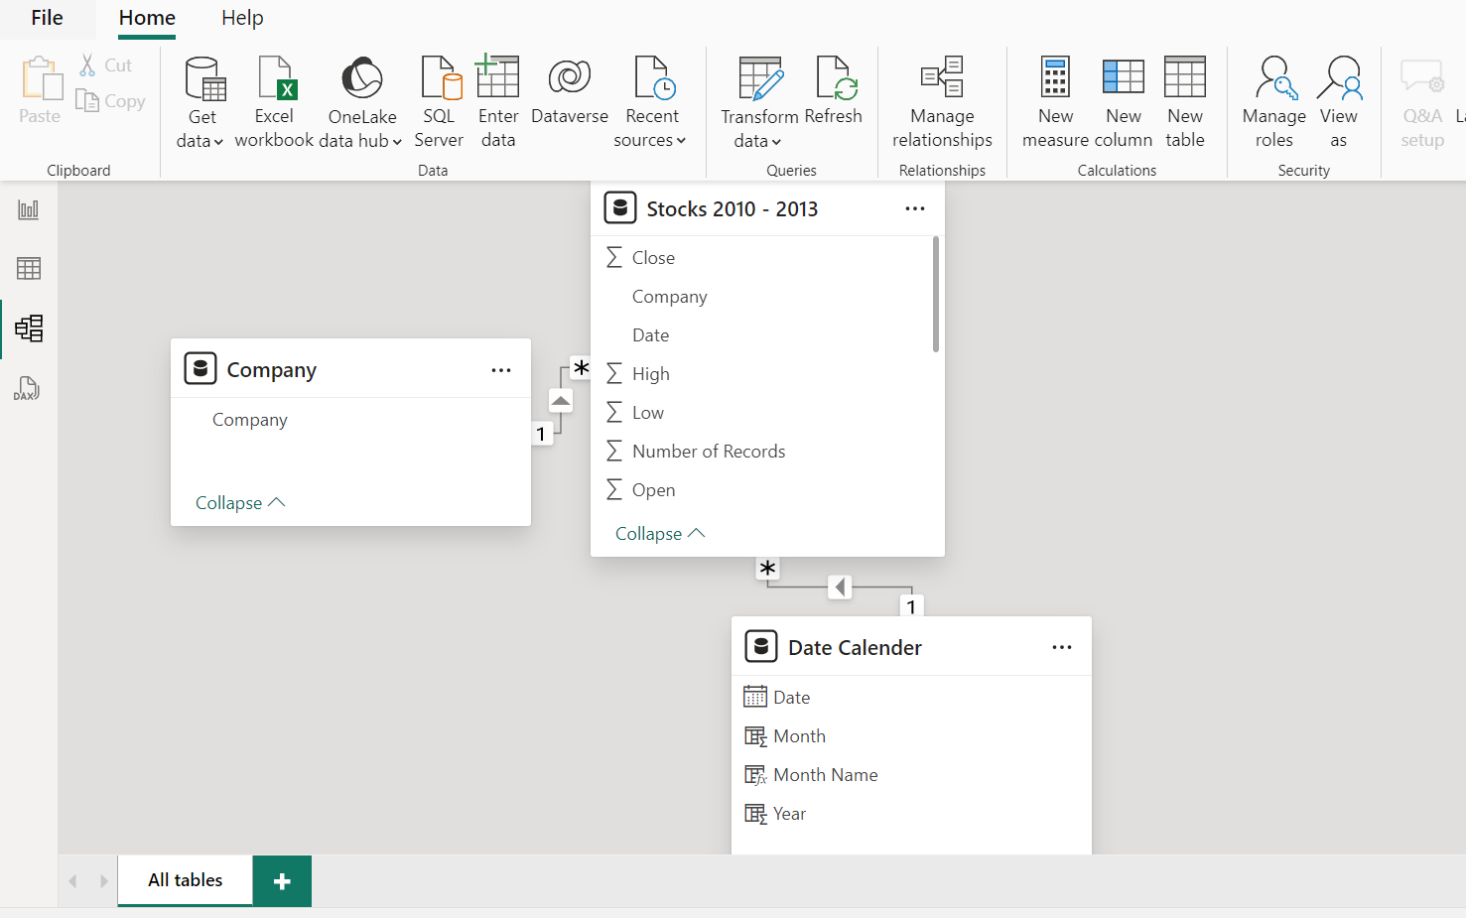
Task: Click the Enter data icon
Action: click(x=497, y=76)
